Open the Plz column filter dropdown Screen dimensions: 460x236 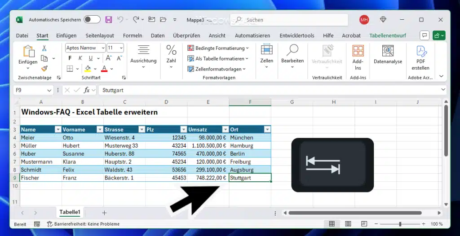[x=184, y=129]
